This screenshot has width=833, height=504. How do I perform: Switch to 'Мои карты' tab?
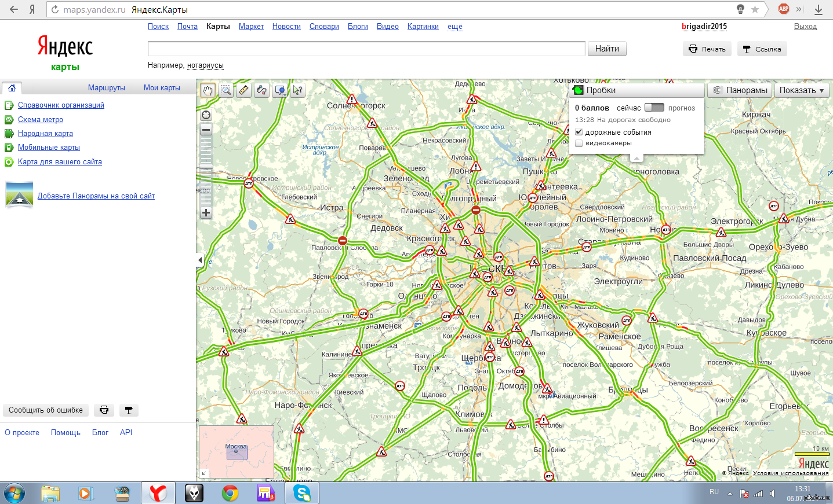tap(162, 88)
